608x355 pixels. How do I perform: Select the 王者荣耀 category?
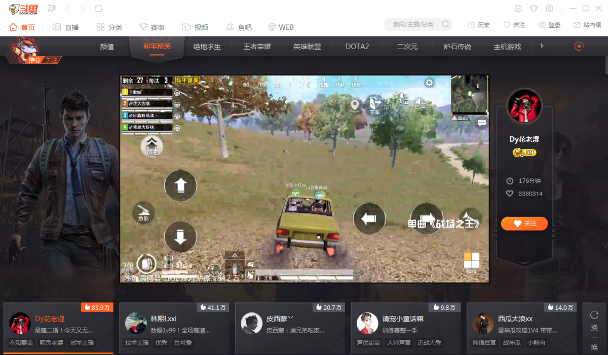257,47
